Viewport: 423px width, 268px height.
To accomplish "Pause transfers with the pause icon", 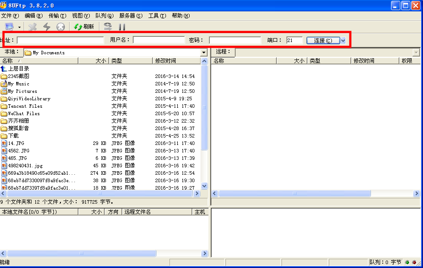I will tap(122, 27).
